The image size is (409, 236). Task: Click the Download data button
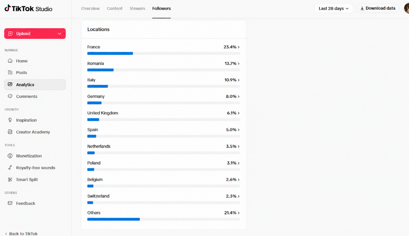point(378,8)
